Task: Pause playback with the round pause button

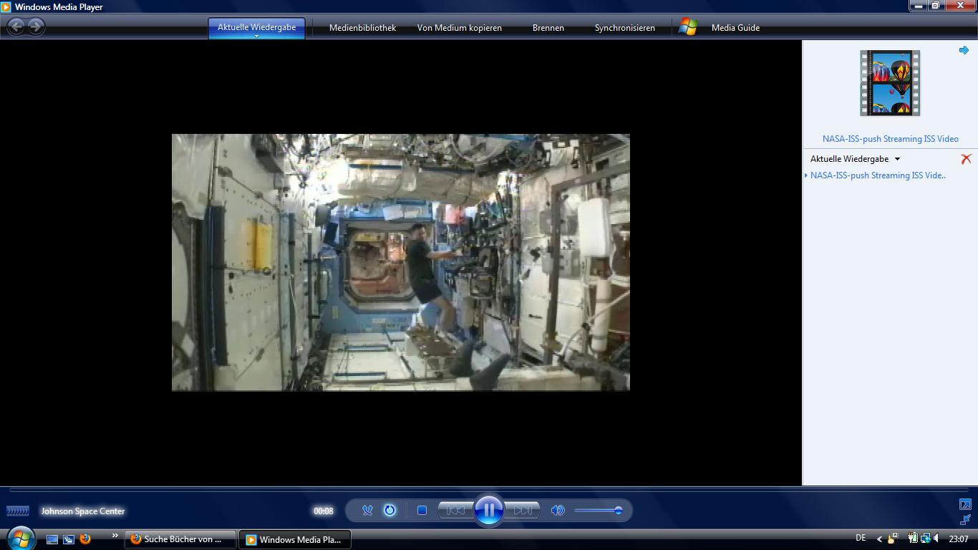Action: [488, 511]
